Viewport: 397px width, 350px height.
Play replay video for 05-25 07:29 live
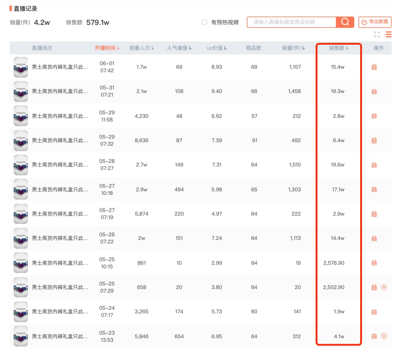[384, 287]
